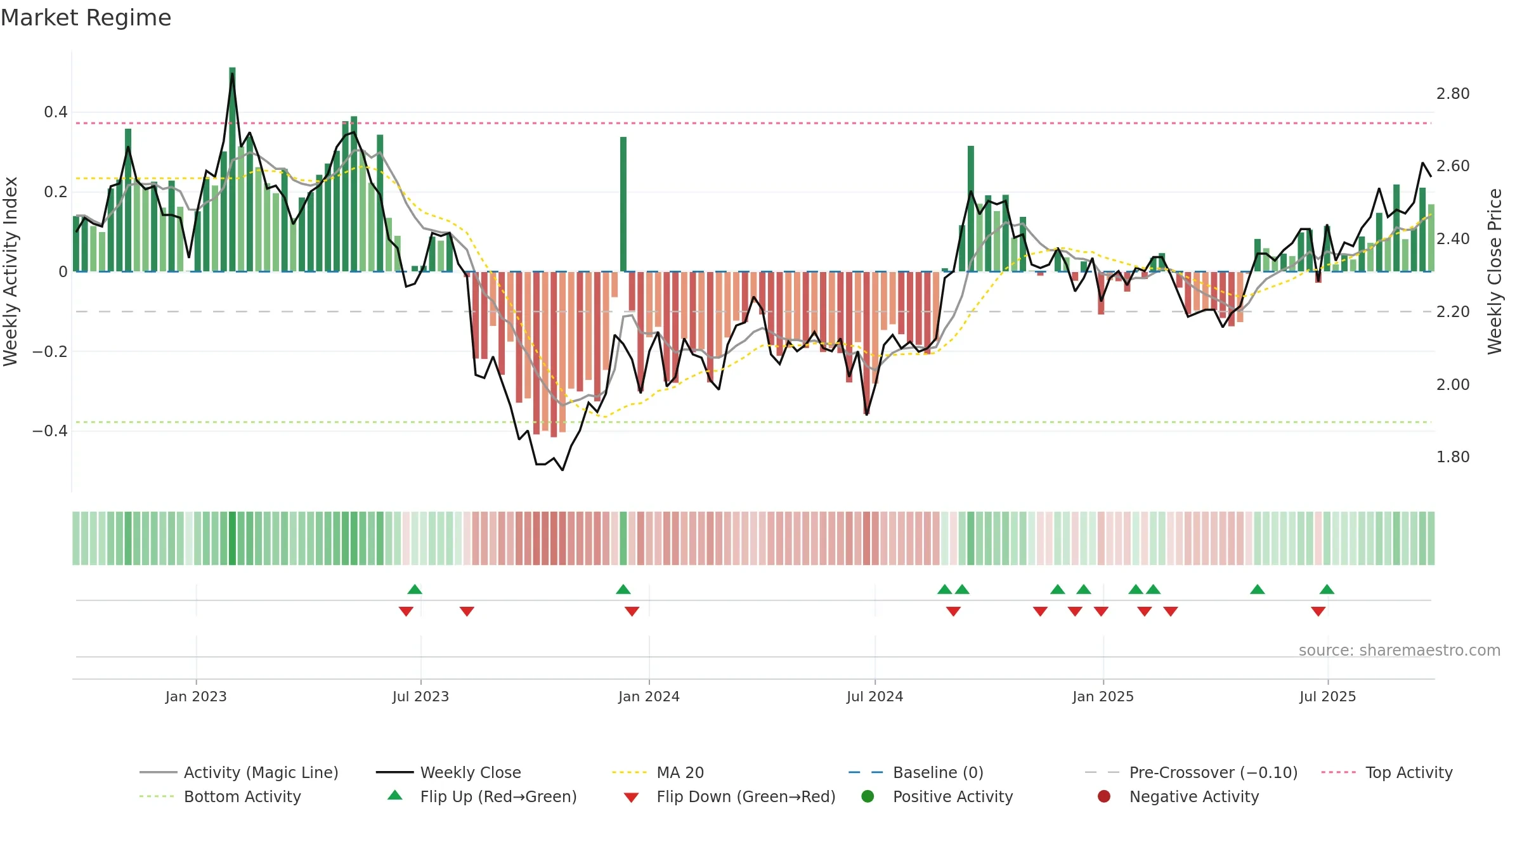This screenshot has height=856, width=1522.
Task: Click the flip-down marker just before Jan 2024
Action: click(632, 611)
